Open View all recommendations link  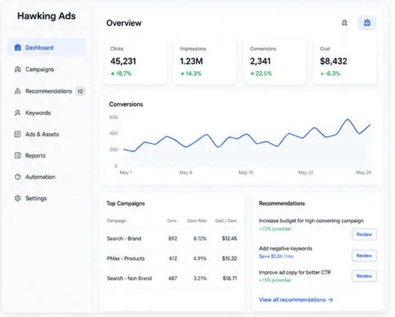296,300
